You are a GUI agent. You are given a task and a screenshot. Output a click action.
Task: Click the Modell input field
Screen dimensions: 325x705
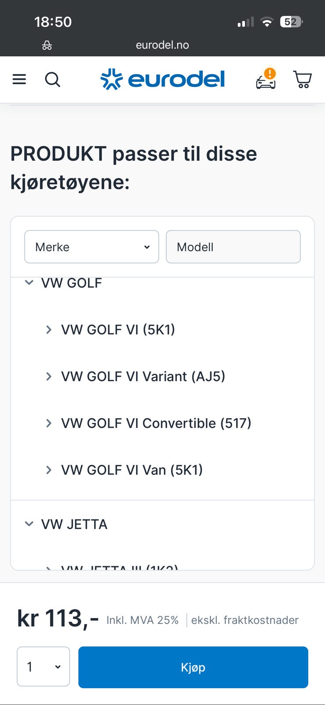pyautogui.click(x=233, y=247)
